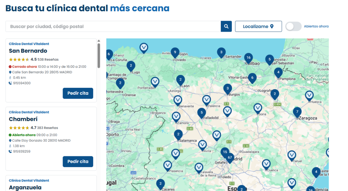
Task: Click the clinic pin at Teruel
Action: click(292, 156)
